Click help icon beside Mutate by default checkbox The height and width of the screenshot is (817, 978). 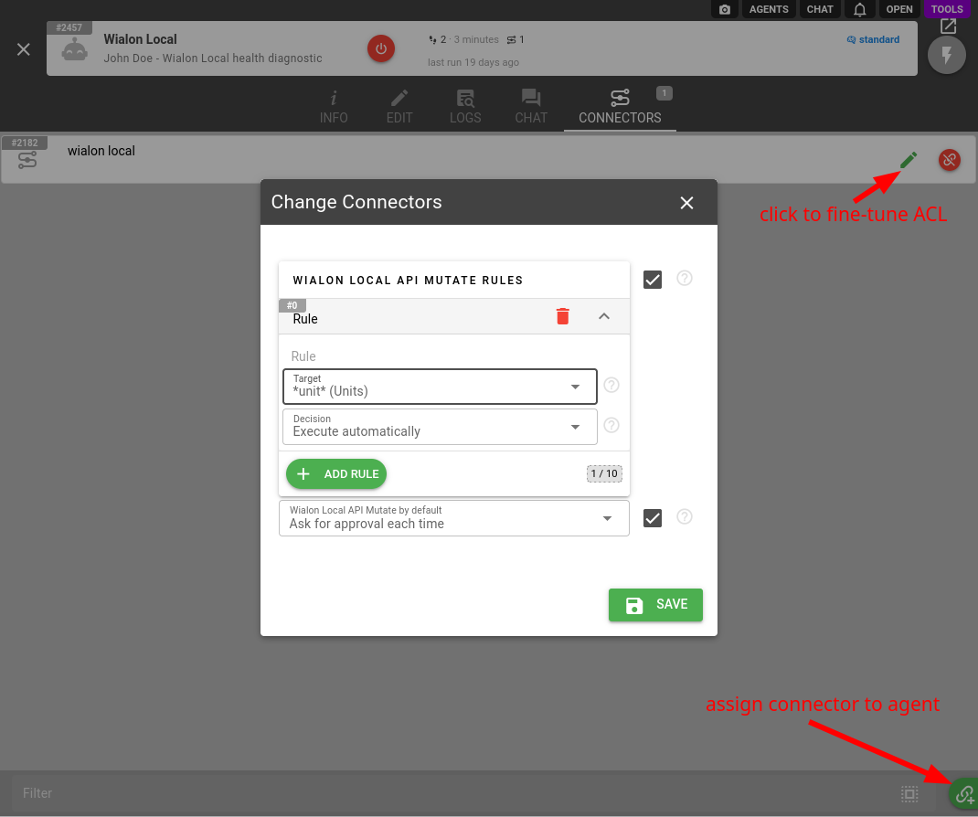pos(685,517)
